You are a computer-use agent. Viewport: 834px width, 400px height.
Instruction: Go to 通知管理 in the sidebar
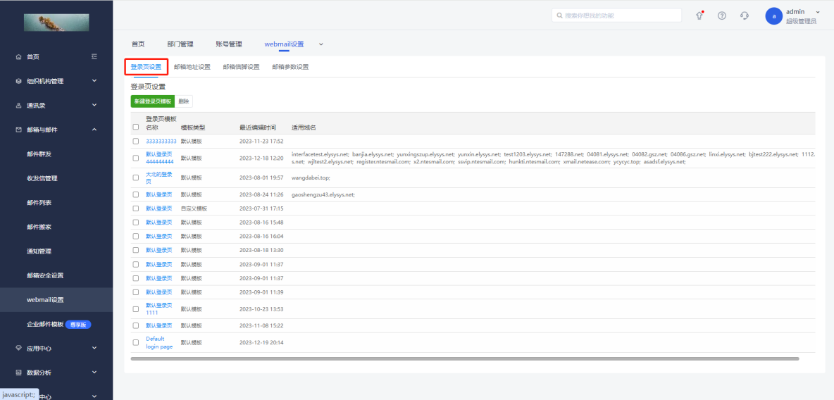tap(39, 251)
